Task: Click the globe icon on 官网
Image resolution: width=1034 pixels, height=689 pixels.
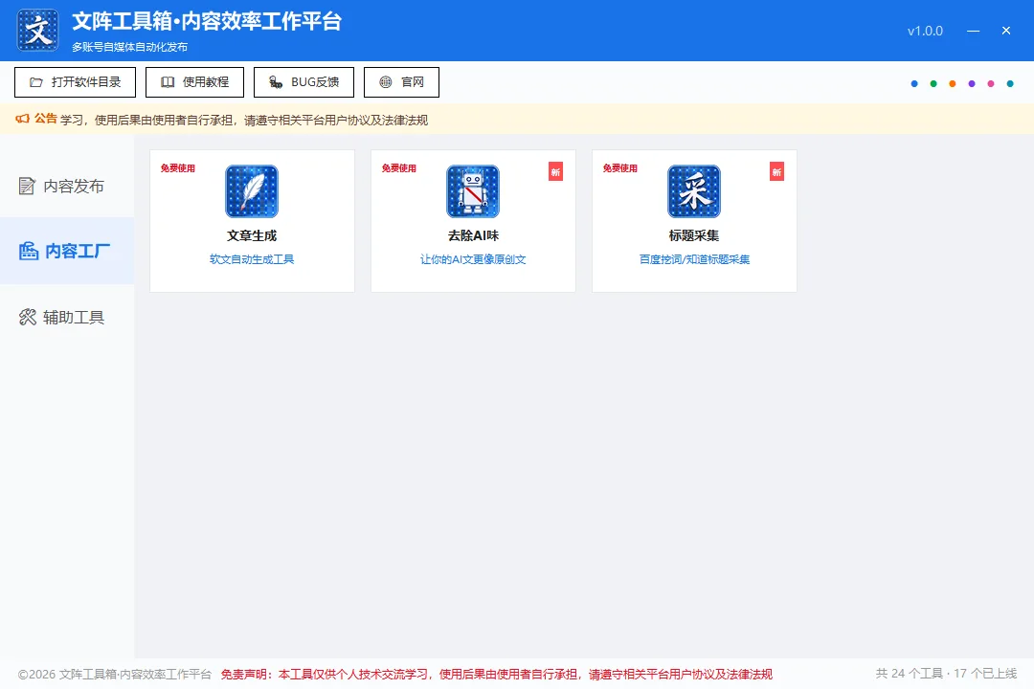Action: (386, 82)
